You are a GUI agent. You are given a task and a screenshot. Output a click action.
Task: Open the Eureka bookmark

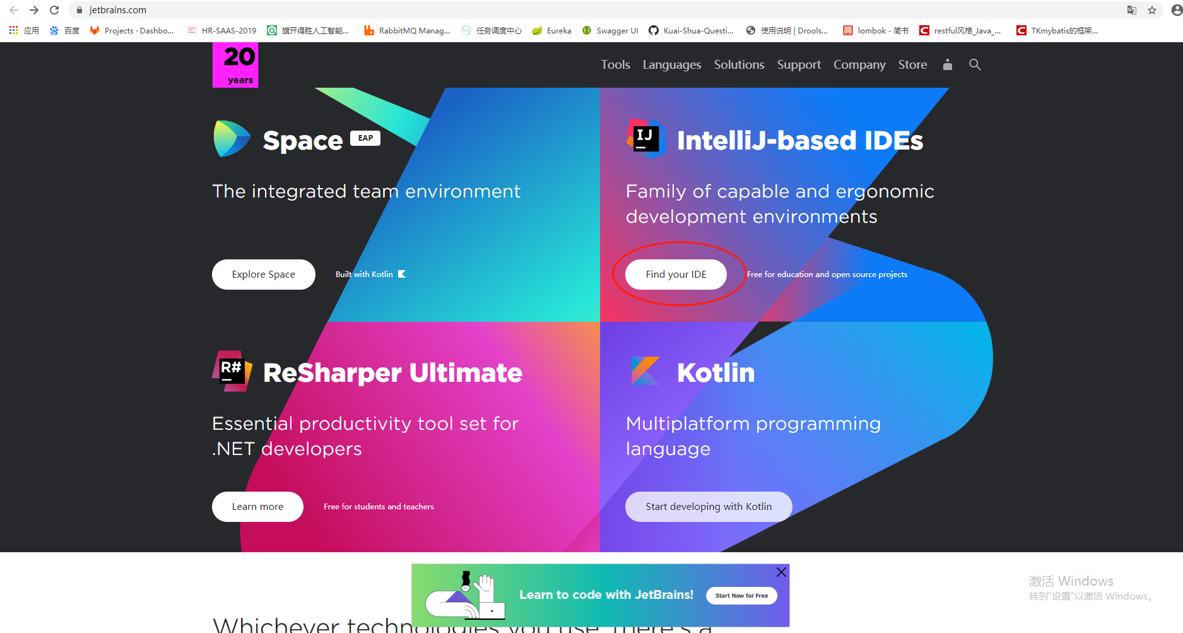pos(551,30)
